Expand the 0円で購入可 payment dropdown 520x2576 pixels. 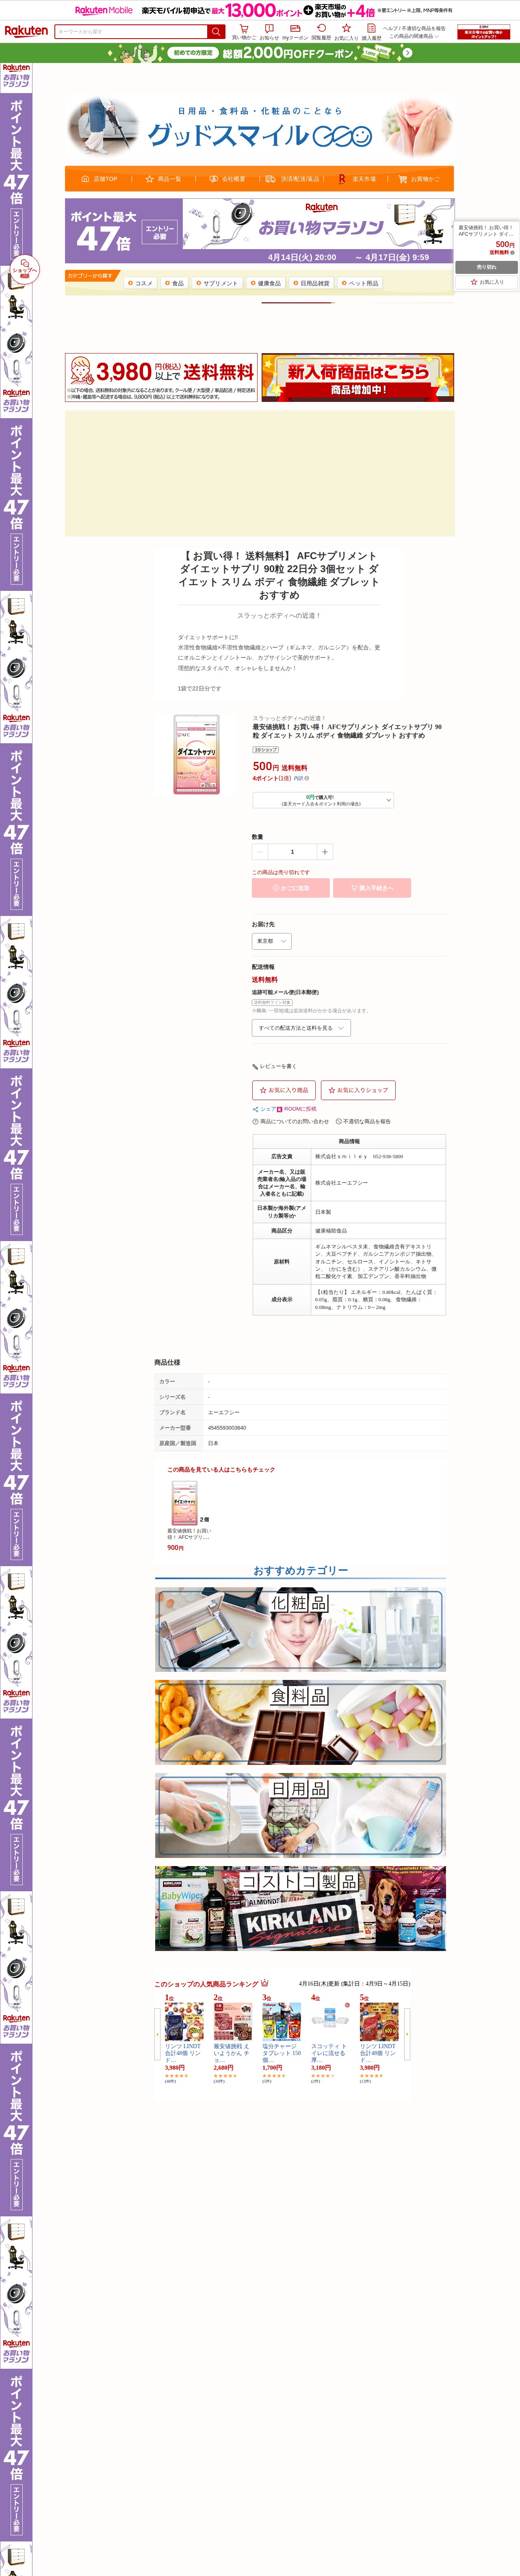(x=323, y=800)
